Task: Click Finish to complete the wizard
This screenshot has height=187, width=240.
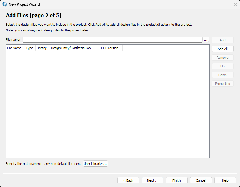Action: pos(177,180)
